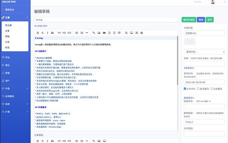Click 上传插入图片 link

pyautogui.click(x=41, y=26)
